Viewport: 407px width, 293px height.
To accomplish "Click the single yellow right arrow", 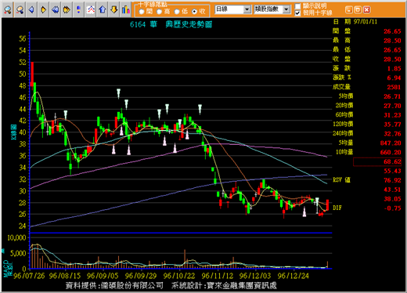I will click(x=43, y=10).
